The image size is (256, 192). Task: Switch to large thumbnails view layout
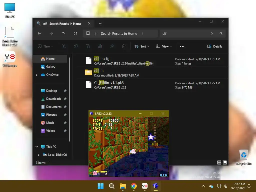pyautogui.click(x=225, y=162)
